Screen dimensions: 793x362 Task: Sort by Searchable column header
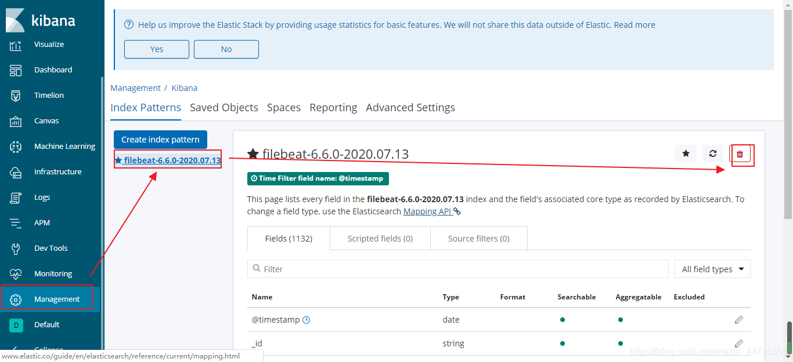576,297
